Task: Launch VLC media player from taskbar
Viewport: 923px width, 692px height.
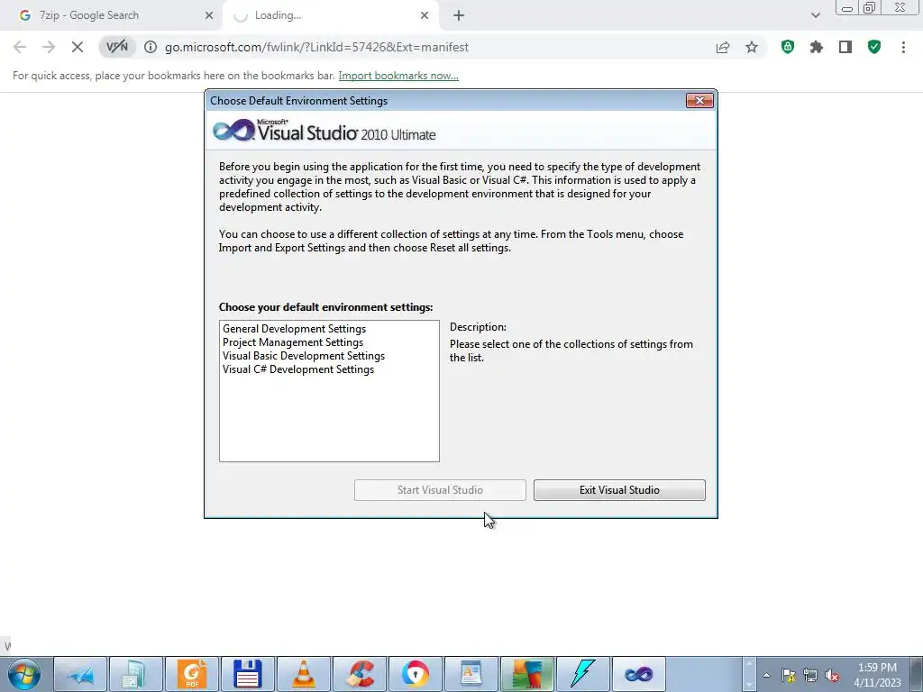Action: point(304,674)
